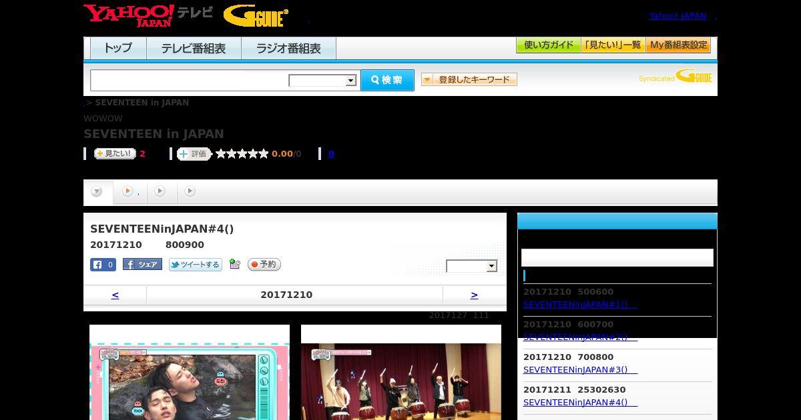The width and height of the screenshot is (801, 420).
Task: Open the トップ tab
Action: pyautogui.click(x=118, y=48)
